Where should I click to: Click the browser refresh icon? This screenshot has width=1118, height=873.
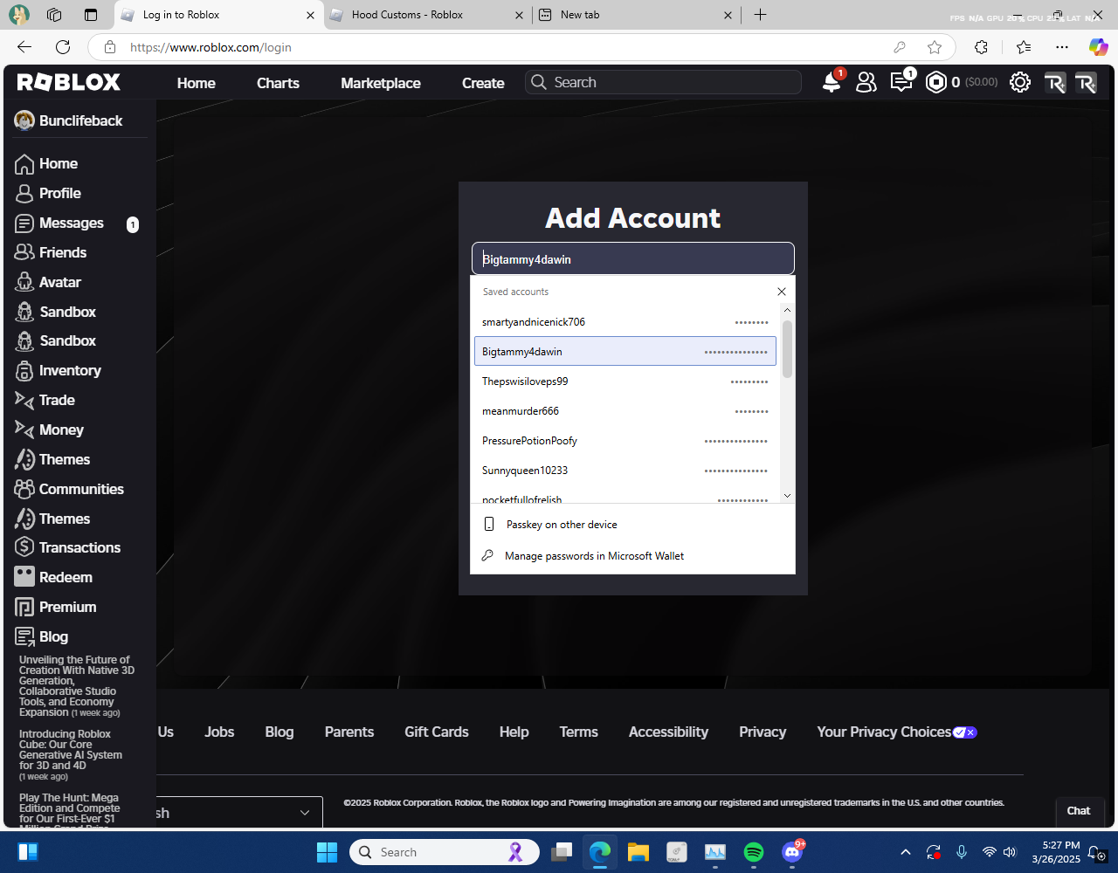63,47
